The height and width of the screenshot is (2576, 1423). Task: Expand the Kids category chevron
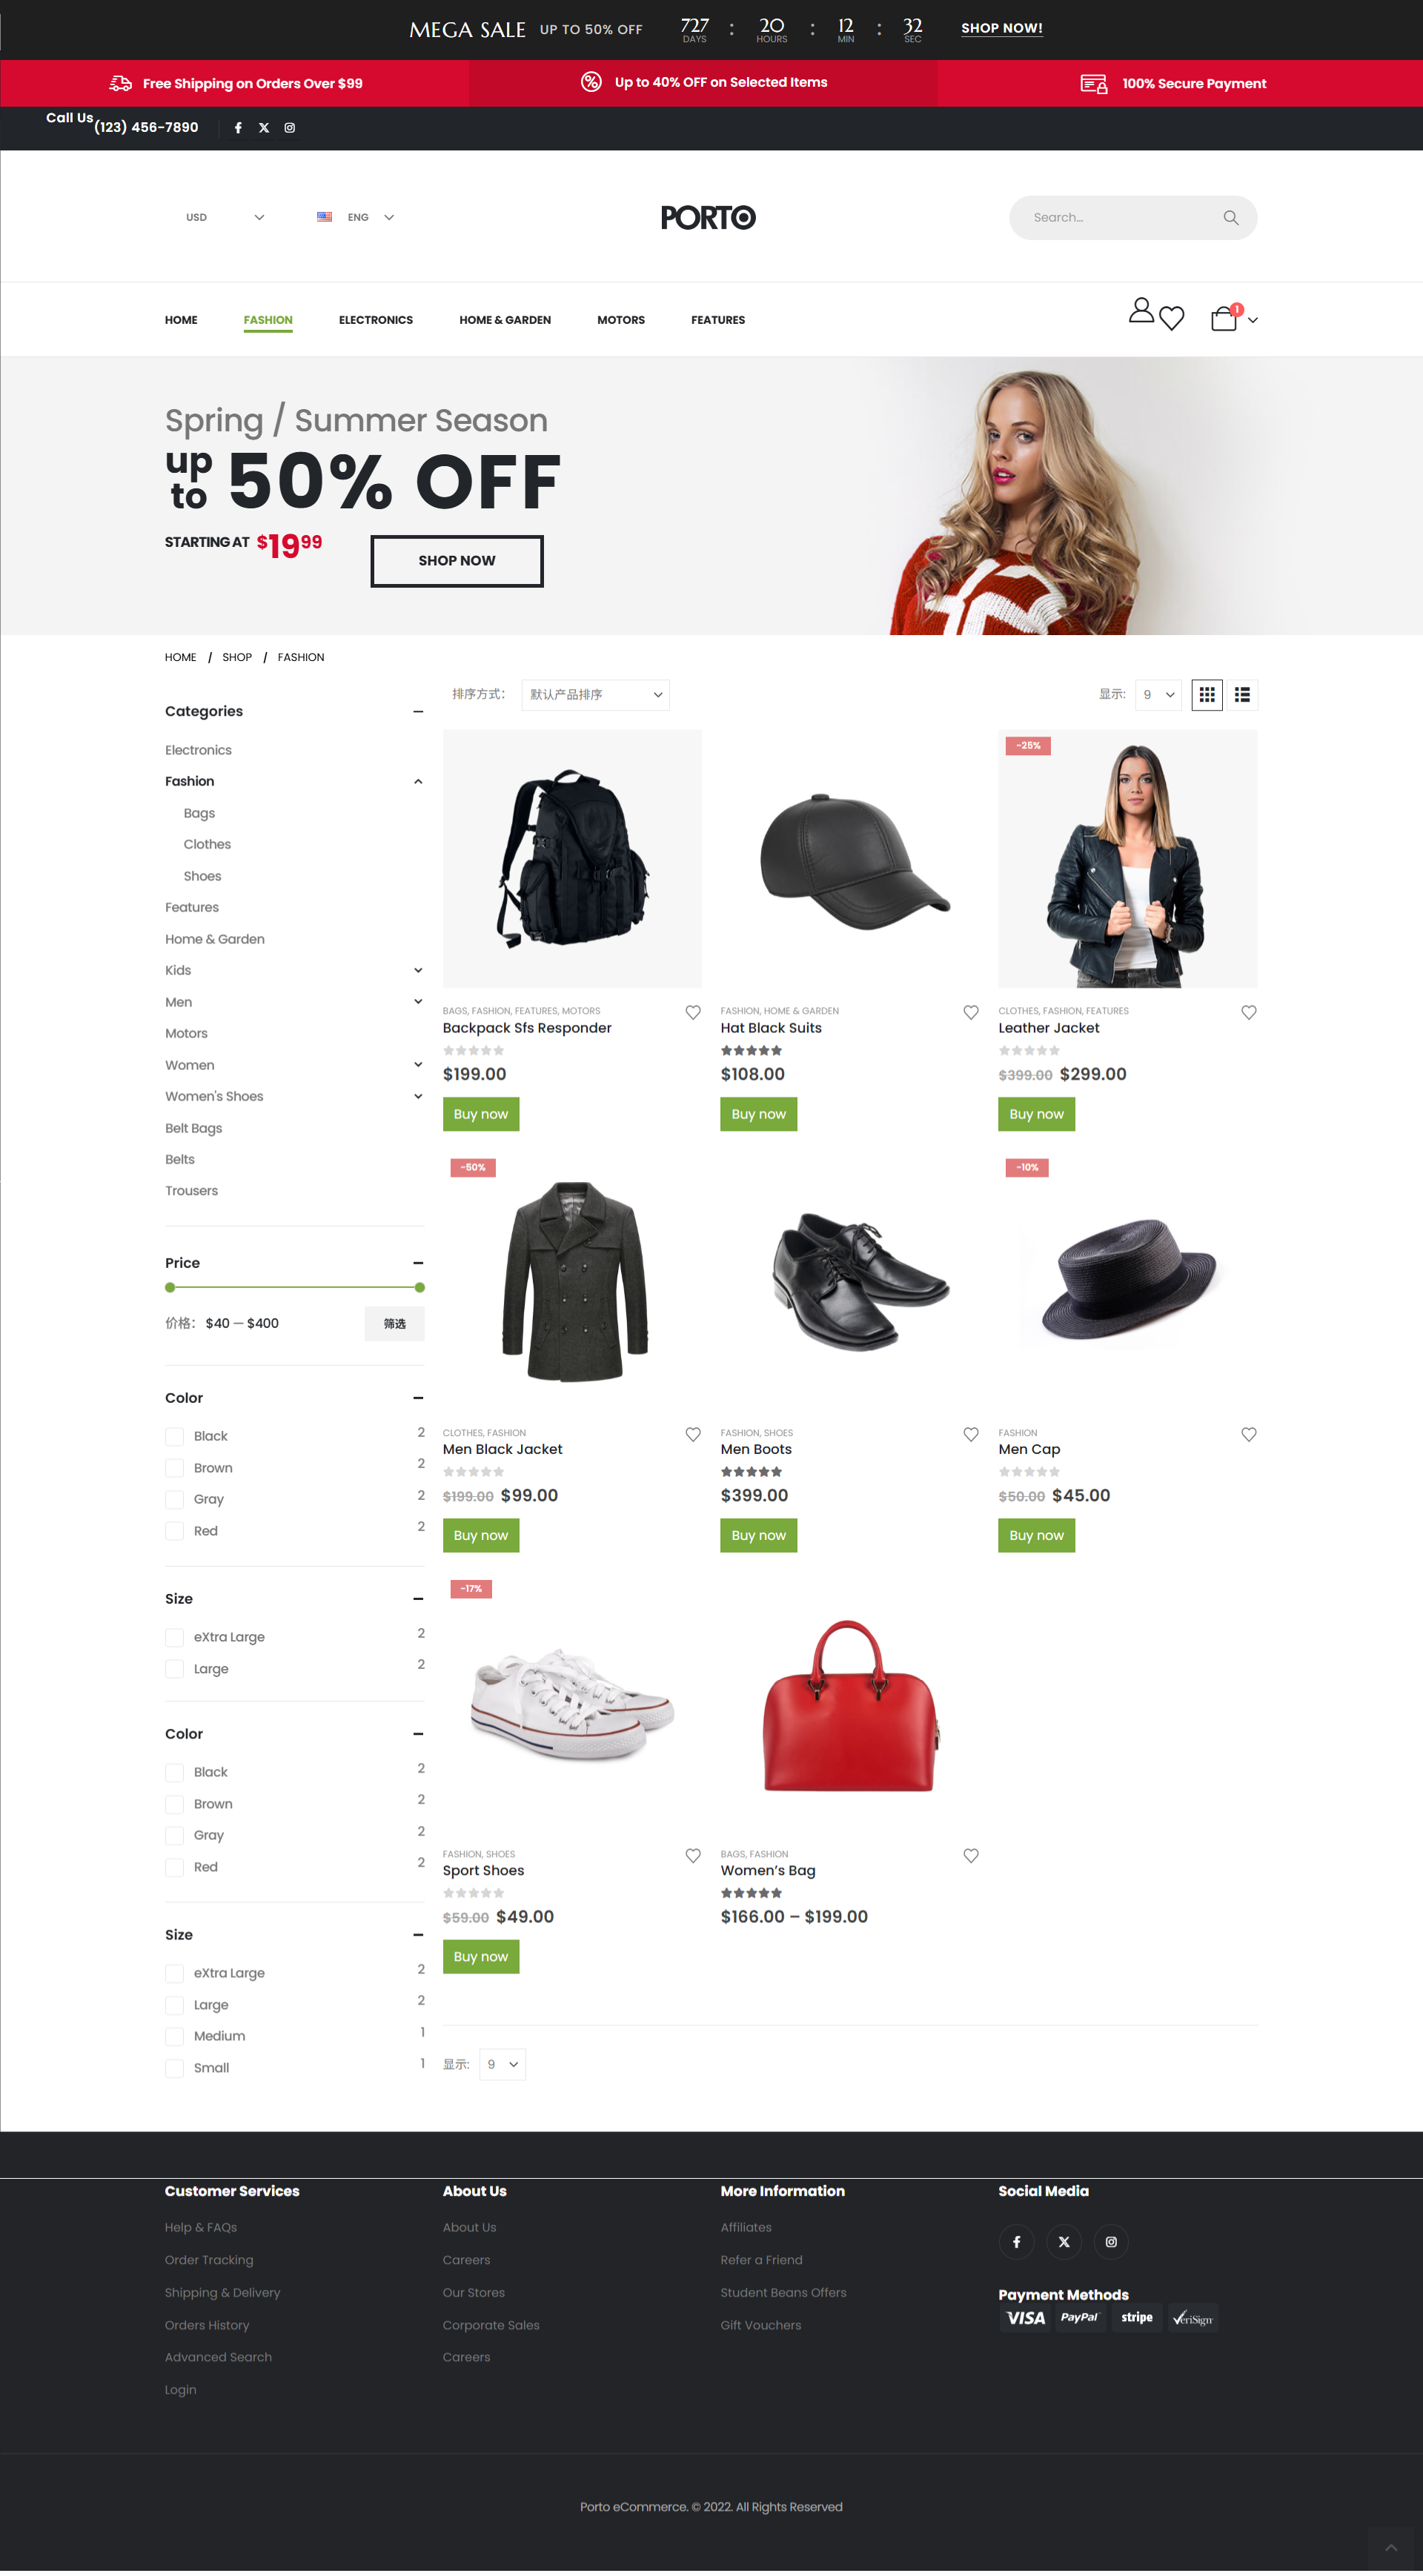pos(418,971)
